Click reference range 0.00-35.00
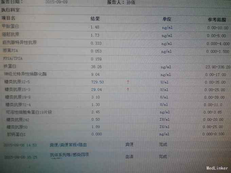This screenshot has height=173, width=231. 215,82
